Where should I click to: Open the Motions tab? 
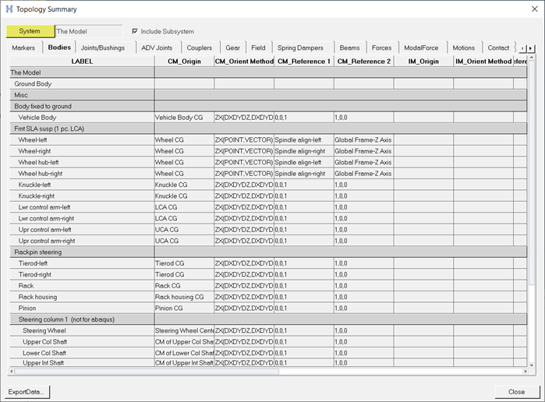coord(464,48)
